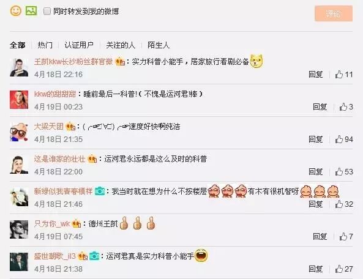Thumbs-up the kkw的甜甜甜 comment
Viewport: 363px width, 279px height.
point(346,107)
